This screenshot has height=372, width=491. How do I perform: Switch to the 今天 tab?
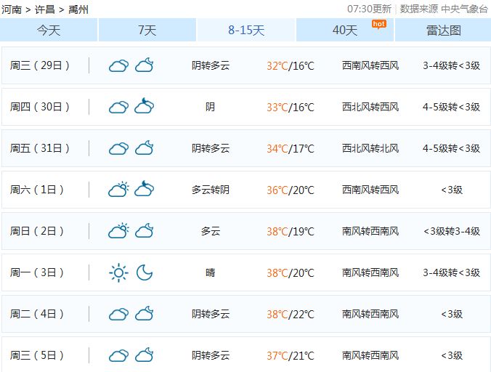49,31
